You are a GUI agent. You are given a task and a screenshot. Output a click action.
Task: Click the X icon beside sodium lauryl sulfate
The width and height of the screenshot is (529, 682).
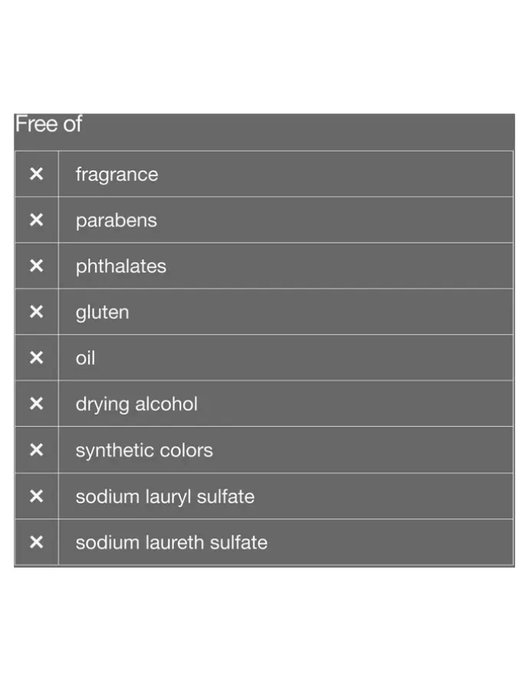(37, 496)
